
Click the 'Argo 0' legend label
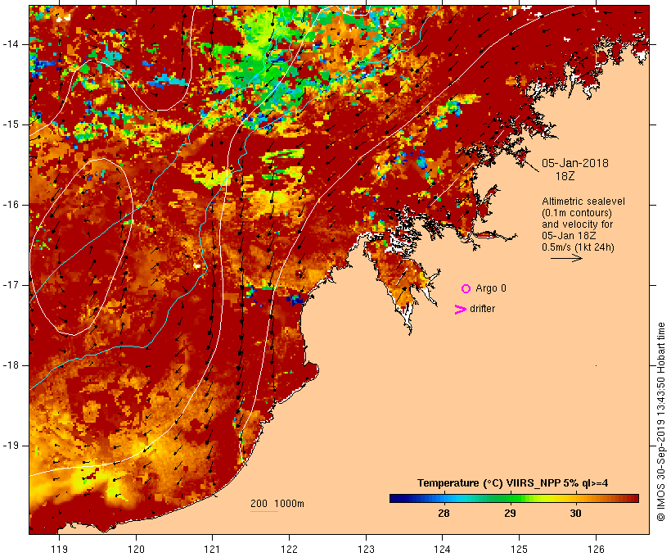pyautogui.click(x=491, y=288)
